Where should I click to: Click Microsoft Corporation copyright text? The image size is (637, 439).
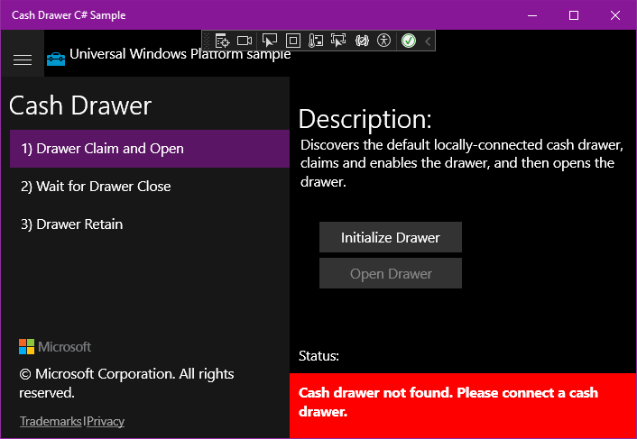(x=126, y=383)
